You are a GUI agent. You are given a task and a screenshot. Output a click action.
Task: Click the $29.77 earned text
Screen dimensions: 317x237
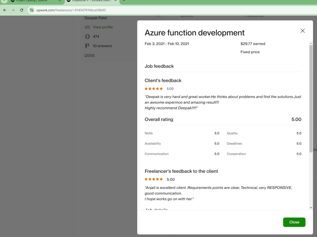[253, 44]
